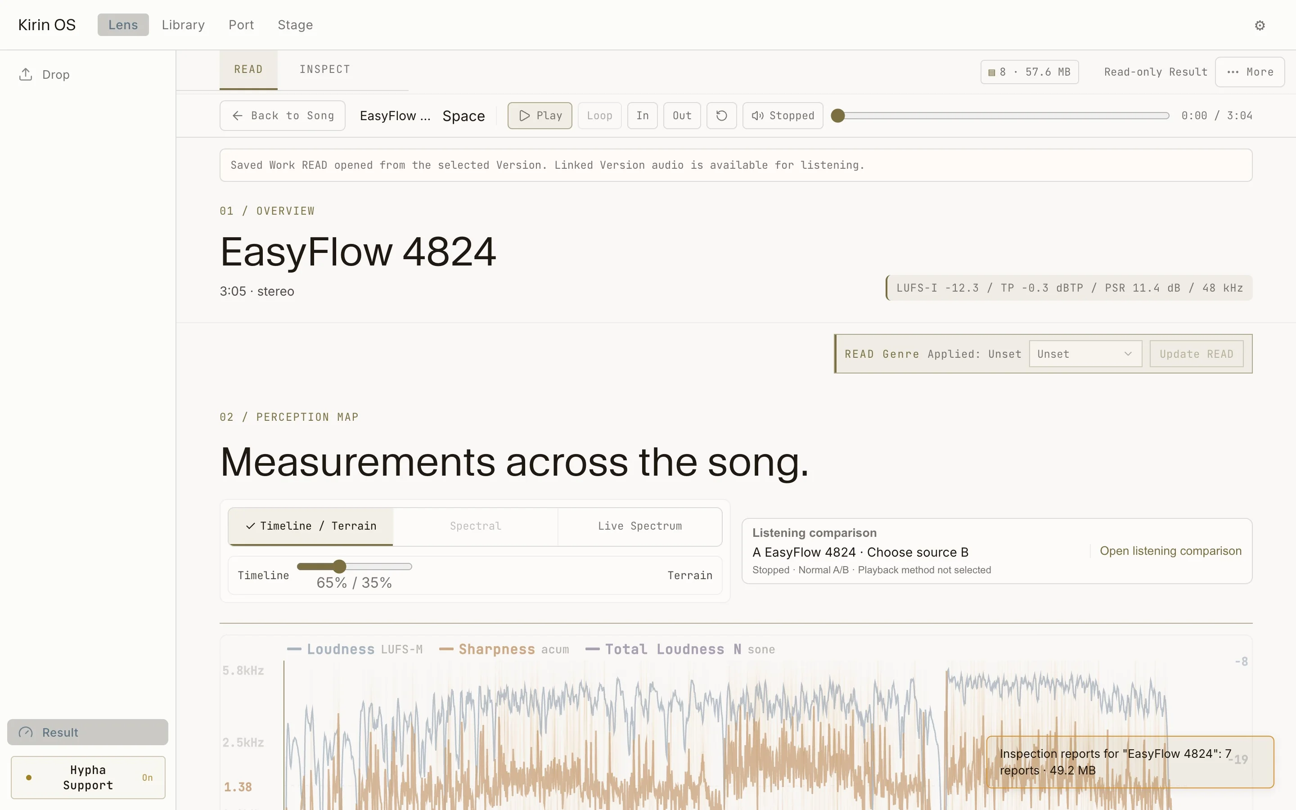Click the Drop upload icon in the sidebar

click(x=26, y=74)
